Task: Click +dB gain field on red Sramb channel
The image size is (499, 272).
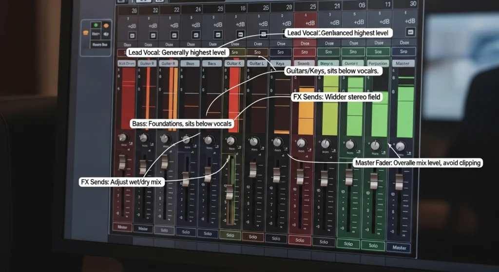Action: 309,23
